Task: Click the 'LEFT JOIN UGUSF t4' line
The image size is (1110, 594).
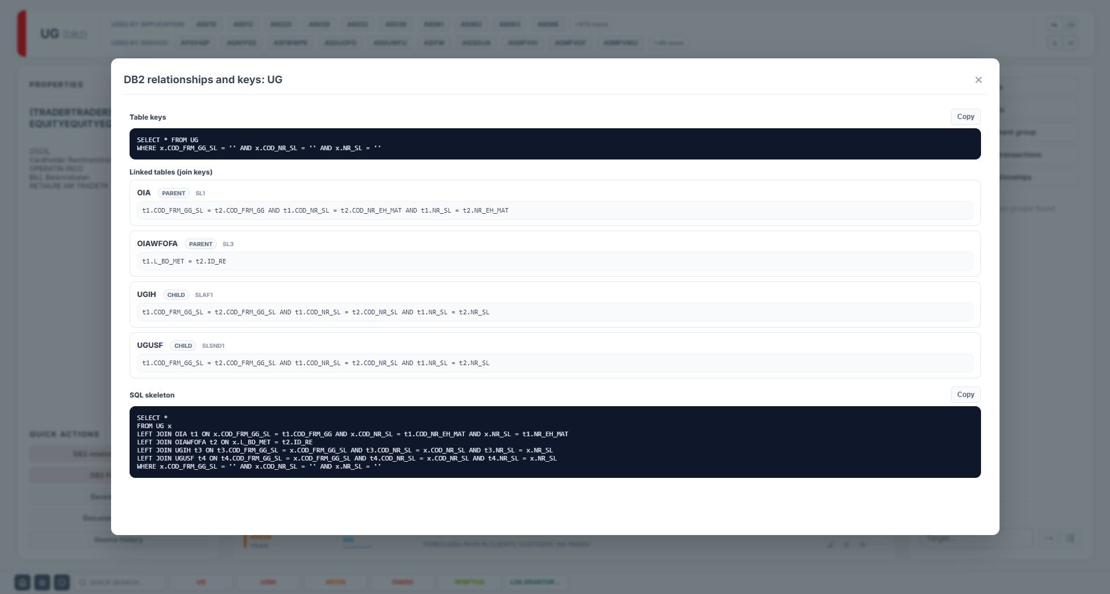Action: [347, 458]
